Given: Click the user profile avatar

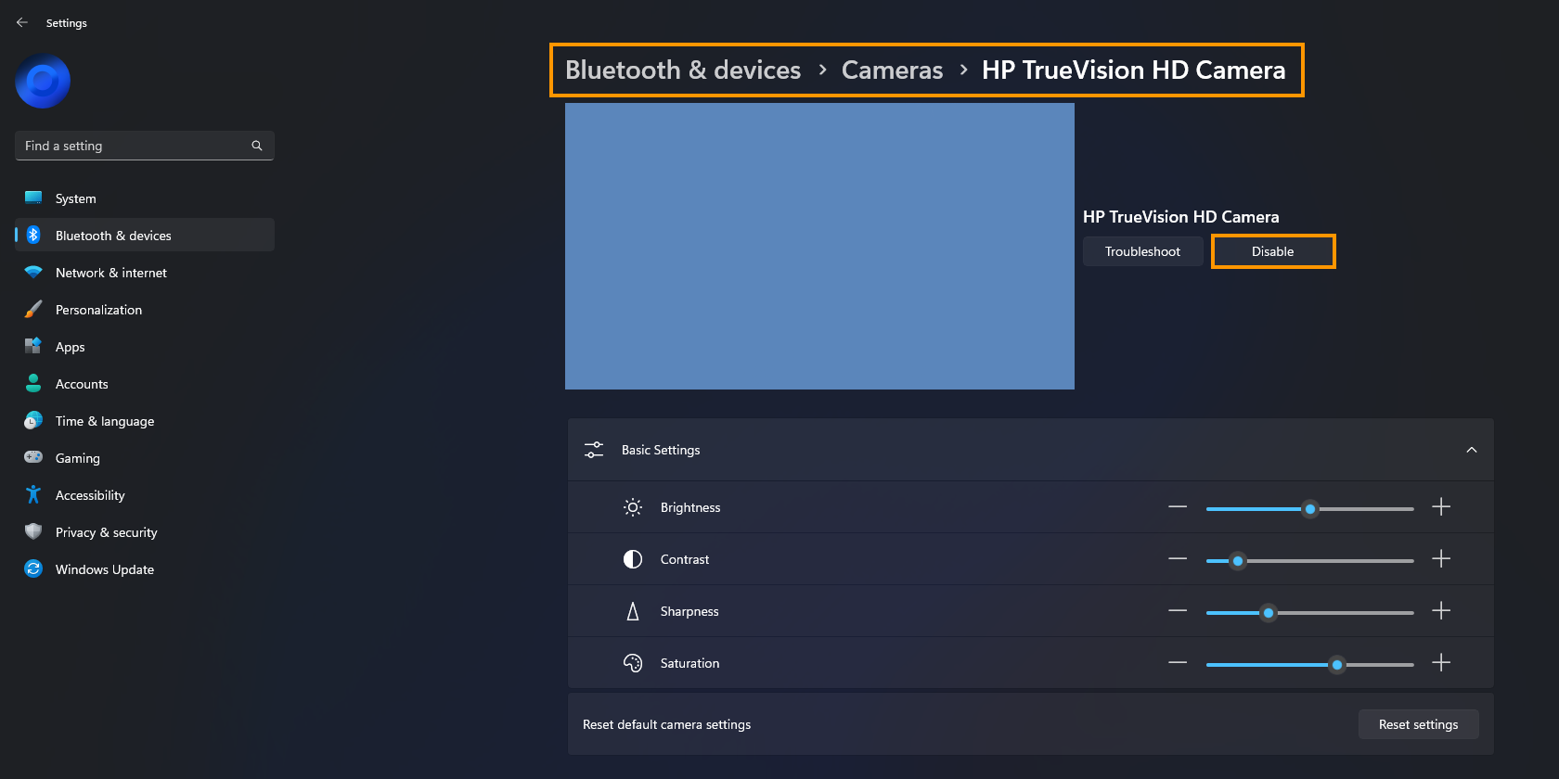Looking at the screenshot, I should coord(43,82).
